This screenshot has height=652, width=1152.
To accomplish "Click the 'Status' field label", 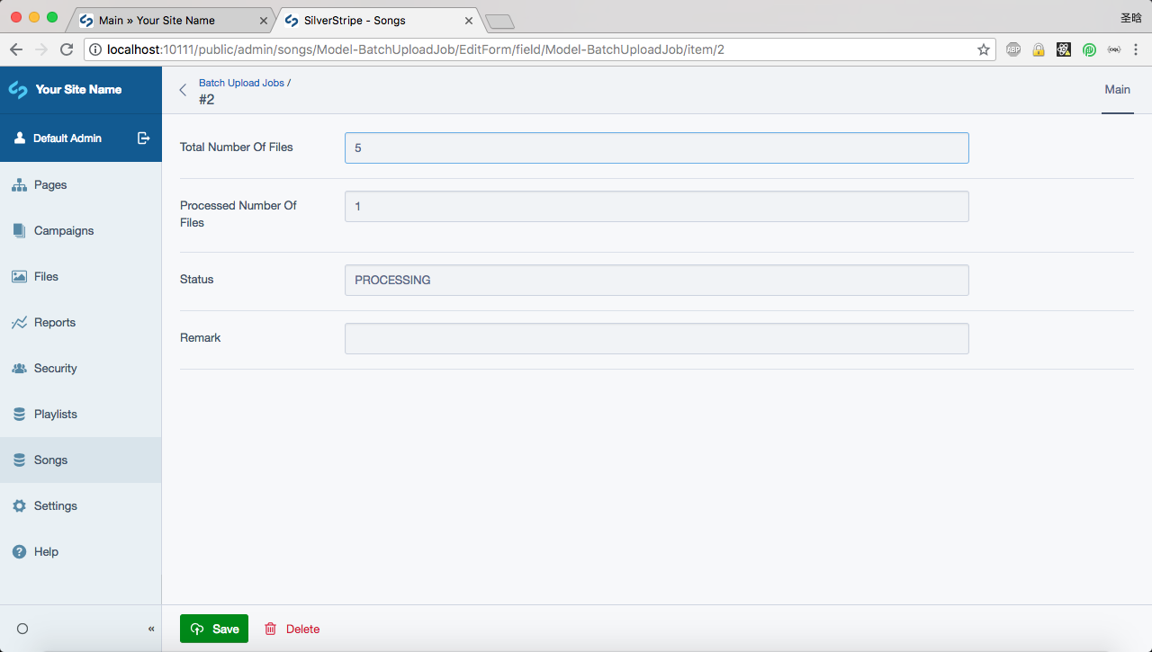I will (197, 280).
